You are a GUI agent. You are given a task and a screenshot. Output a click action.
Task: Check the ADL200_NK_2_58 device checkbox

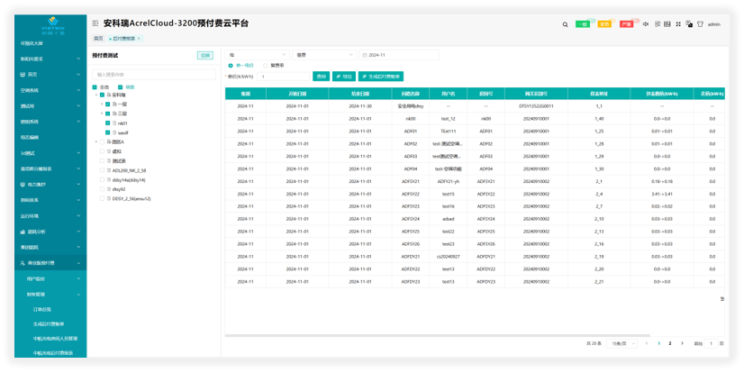[x=103, y=169]
